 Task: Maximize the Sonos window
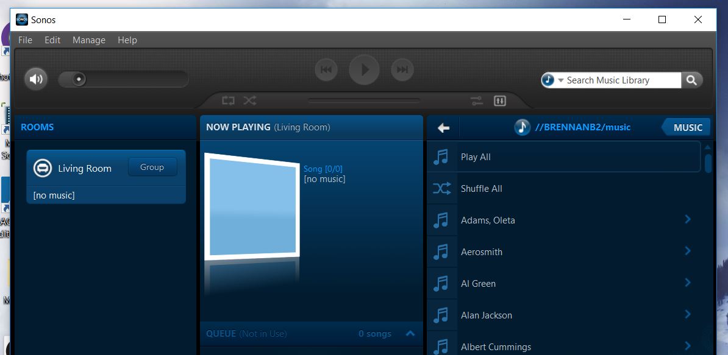662,19
